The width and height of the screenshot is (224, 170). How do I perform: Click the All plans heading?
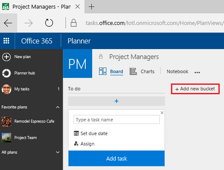(x=9, y=152)
